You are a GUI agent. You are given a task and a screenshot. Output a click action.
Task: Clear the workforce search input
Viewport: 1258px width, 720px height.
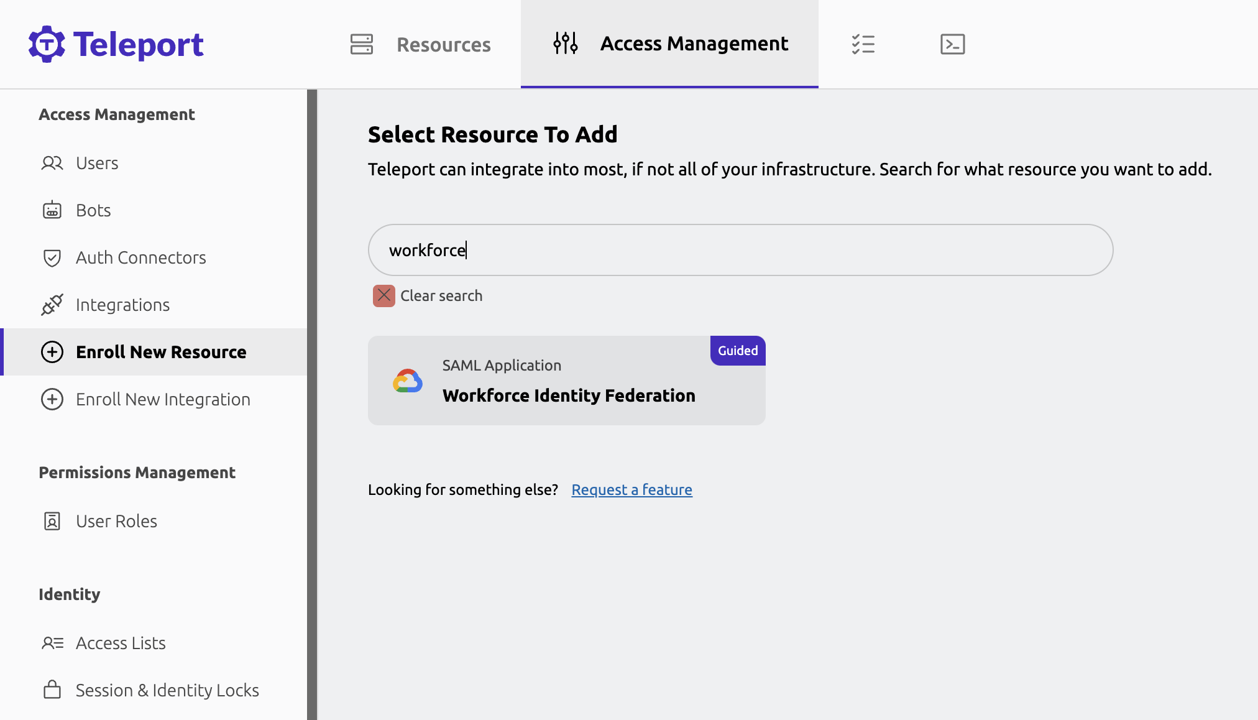383,295
